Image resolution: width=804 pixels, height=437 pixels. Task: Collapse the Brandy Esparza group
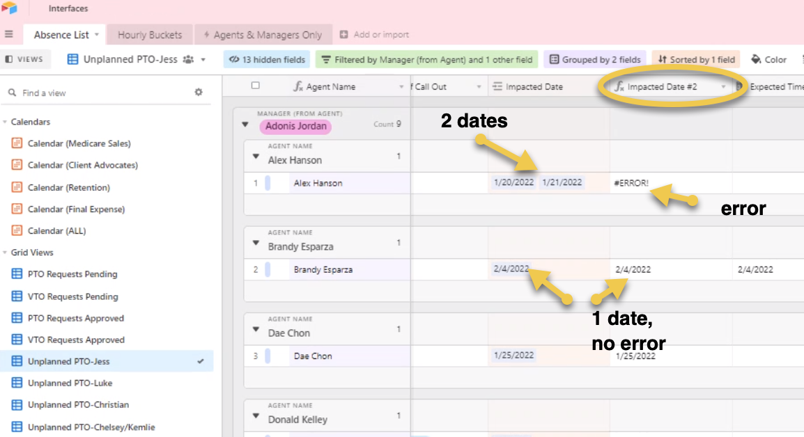256,243
